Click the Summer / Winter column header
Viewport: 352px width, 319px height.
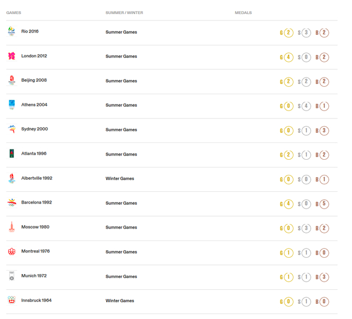coord(124,12)
